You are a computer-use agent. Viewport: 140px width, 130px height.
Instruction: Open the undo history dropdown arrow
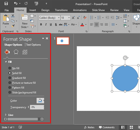tap(20, 4)
